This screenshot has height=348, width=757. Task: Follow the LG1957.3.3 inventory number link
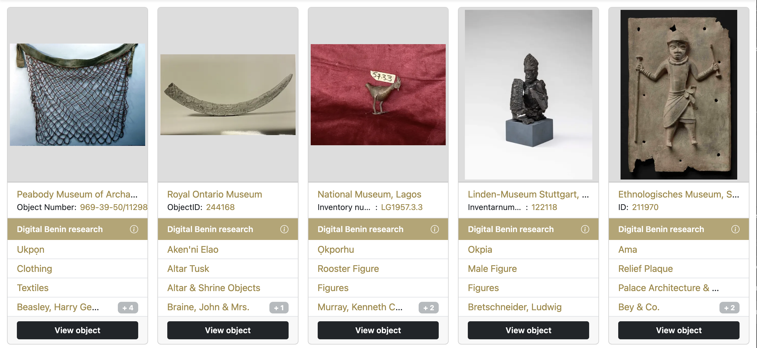401,207
